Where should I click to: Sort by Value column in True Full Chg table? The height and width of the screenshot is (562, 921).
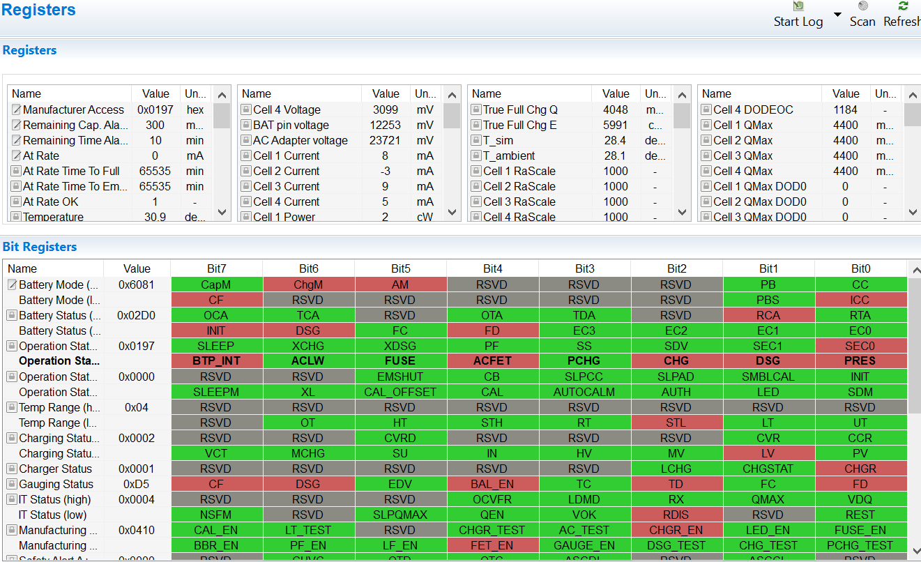click(616, 93)
